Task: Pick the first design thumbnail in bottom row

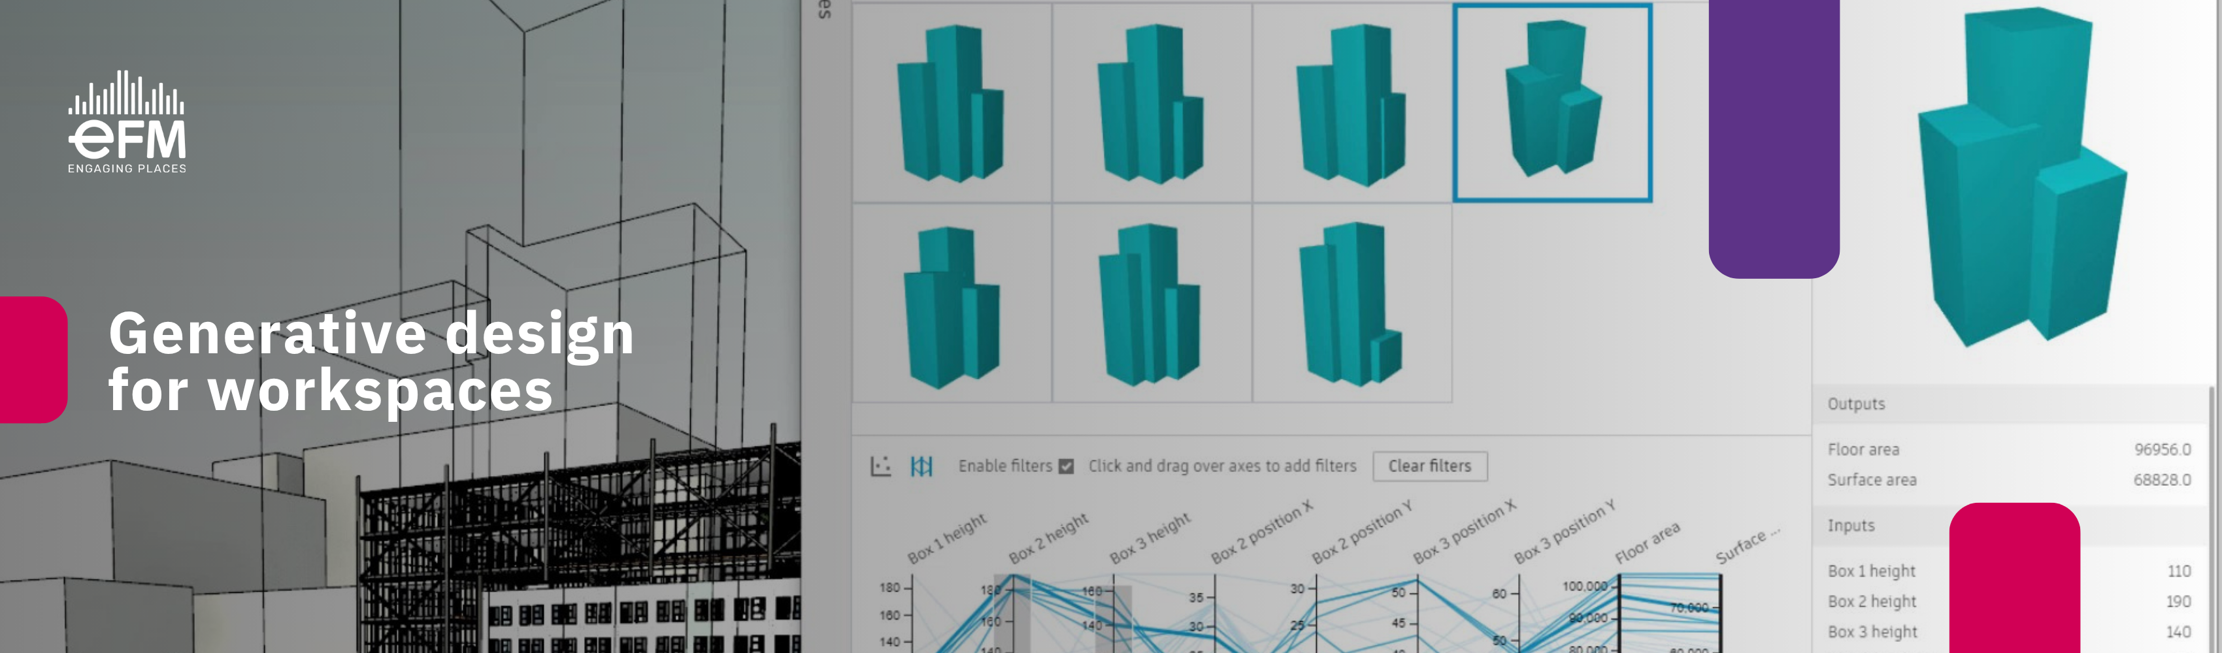Action: pos(952,303)
